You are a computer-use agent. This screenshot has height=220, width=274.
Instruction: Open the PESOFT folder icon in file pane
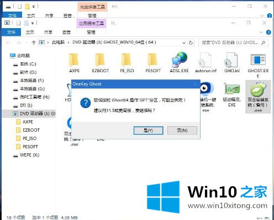153,60
